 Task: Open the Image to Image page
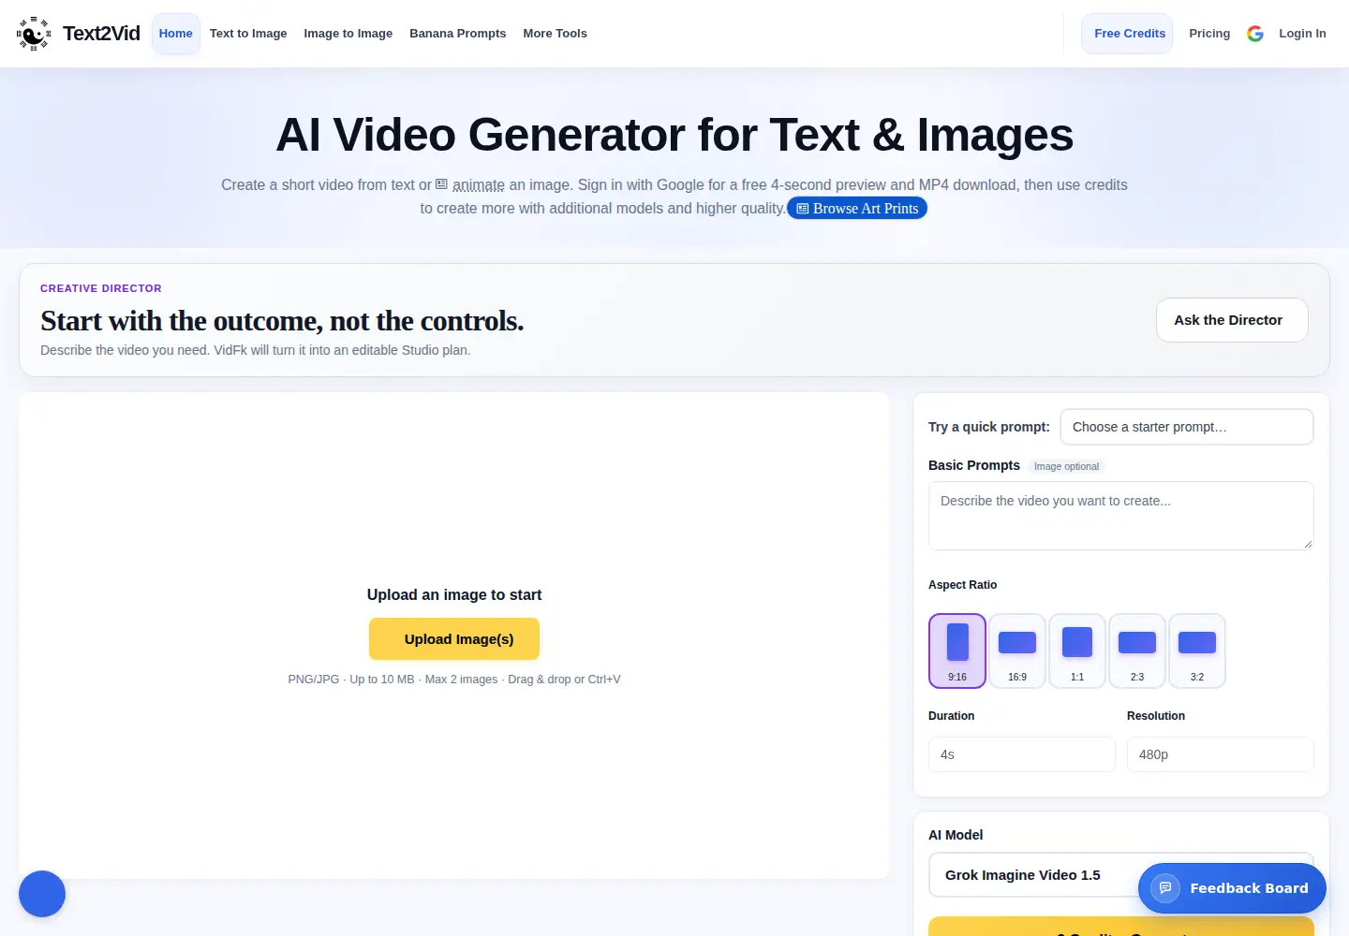[348, 34]
